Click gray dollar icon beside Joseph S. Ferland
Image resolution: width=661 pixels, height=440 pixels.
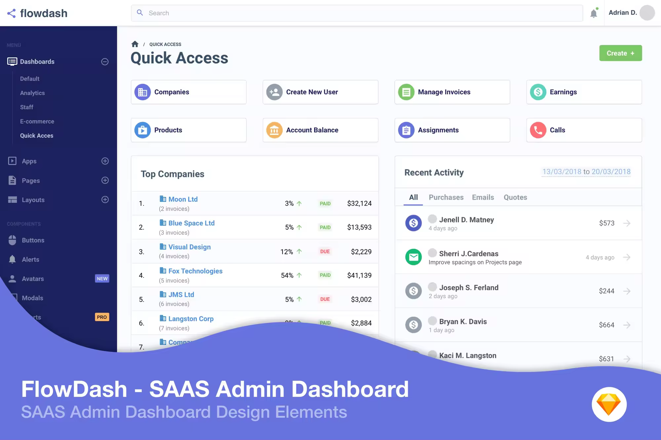pyautogui.click(x=413, y=291)
